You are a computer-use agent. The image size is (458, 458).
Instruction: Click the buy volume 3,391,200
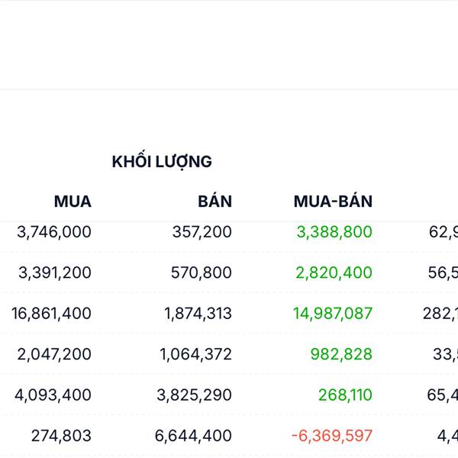click(x=54, y=273)
